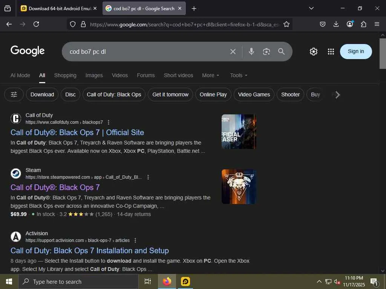Apply Call of Duty: Black Ops chip
Viewport: 386px width, 289px height.
point(114,94)
